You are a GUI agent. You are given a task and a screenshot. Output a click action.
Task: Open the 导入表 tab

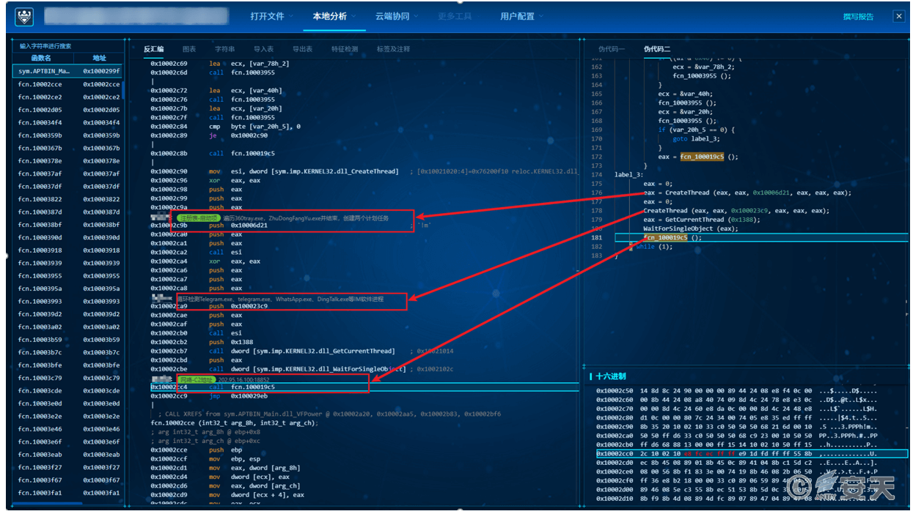point(263,49)
